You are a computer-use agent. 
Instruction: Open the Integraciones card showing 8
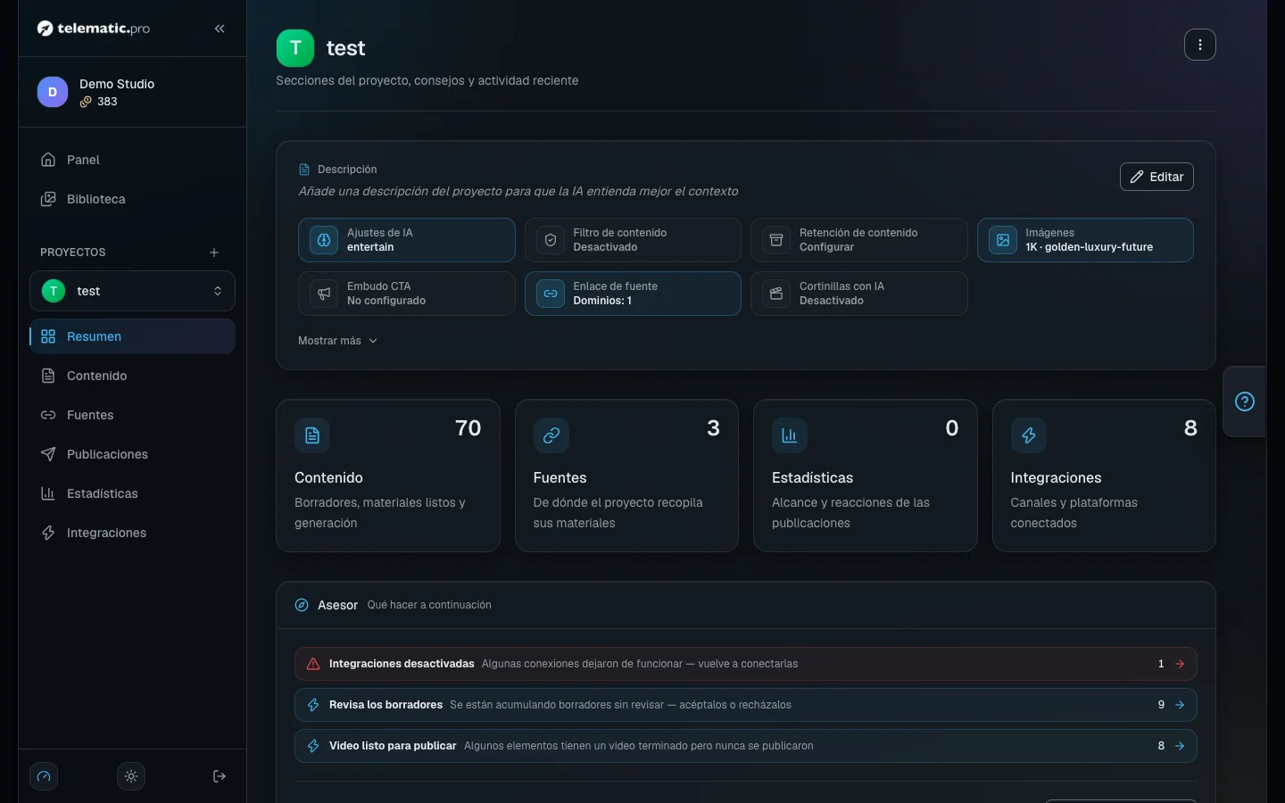point(1104,476)
